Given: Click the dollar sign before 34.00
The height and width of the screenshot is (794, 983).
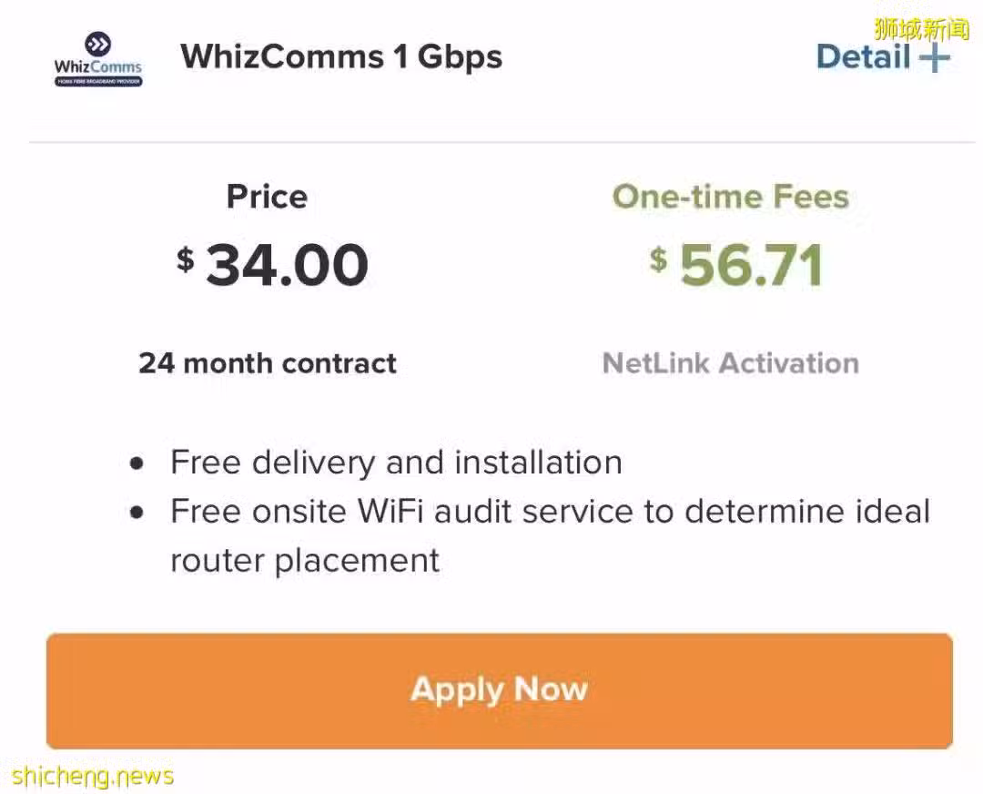Looking at the screenshot, I should coord(186,259).
